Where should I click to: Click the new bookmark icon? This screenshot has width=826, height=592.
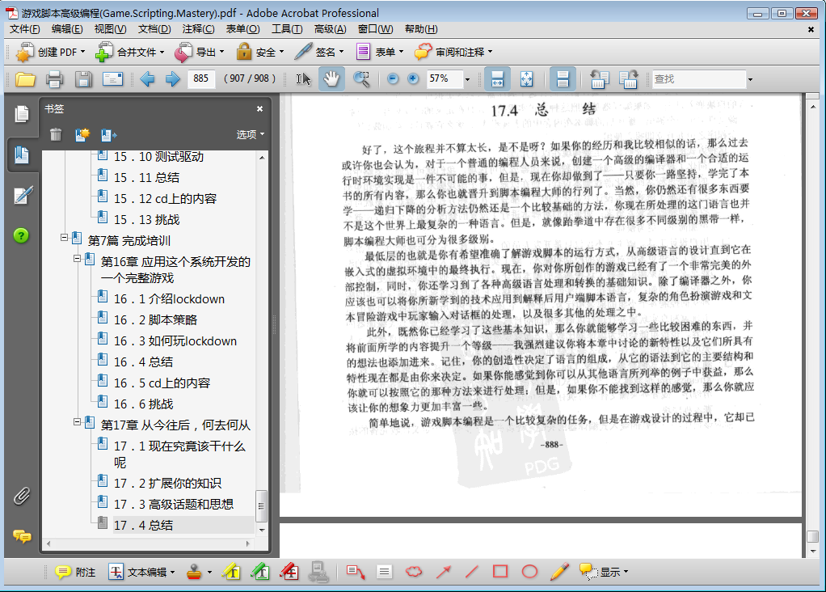pyautogui.click(x=82, y=134)
